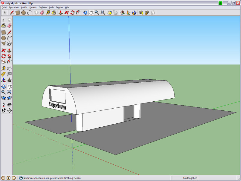This screenshot has width=241, height=181.
Task: Select the Paint Bucket in the left toolbar
Action: click(x=4, y=26)
